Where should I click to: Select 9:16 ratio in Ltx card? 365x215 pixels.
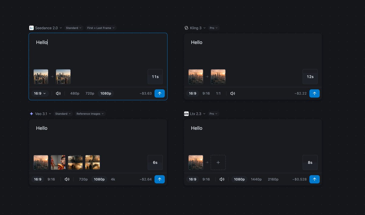tap(206, 179)
